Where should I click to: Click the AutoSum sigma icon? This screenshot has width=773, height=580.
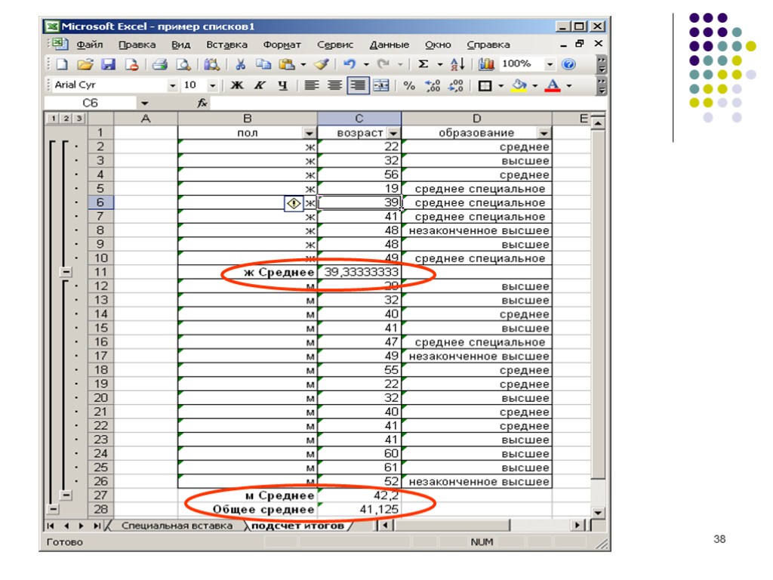point(423,64)
